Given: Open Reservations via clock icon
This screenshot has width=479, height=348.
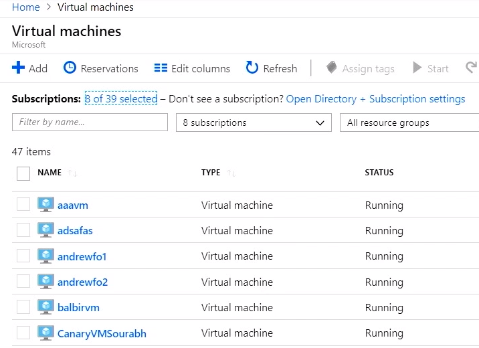Looking at the screenshot, I should pos(70,68).
